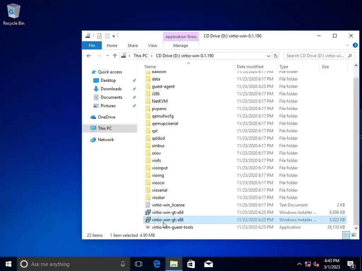This screenshot has height=271, width=362.
Task: Select the pvpanic folder
Action: pyautogui.click(x=159, y=109)
